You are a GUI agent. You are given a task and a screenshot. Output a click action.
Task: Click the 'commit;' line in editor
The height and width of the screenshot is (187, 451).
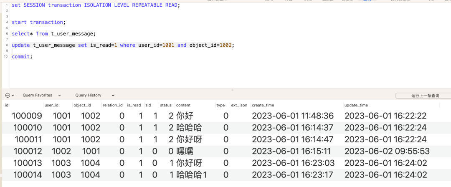tap(22, 57)
